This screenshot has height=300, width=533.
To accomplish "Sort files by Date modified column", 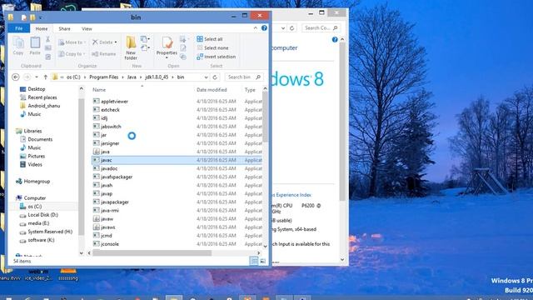I will (212, 90).
